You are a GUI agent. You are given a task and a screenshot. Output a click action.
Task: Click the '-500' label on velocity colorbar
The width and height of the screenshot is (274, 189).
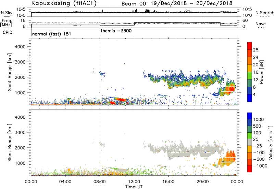coord(259,159)
